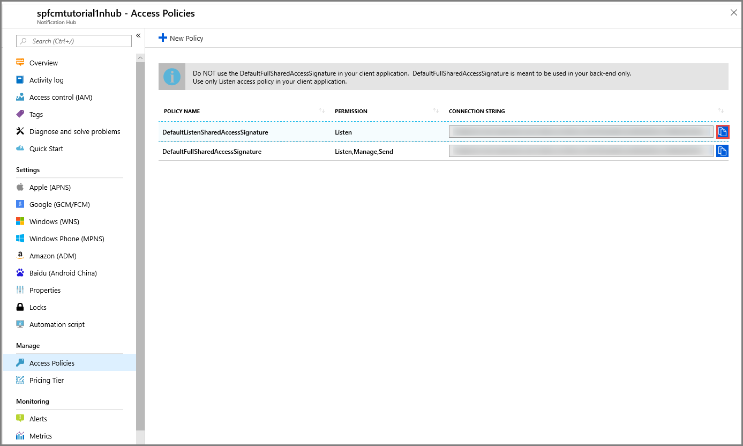
Task: Click the Listen permission cell
Action: [x=343, y=132]
